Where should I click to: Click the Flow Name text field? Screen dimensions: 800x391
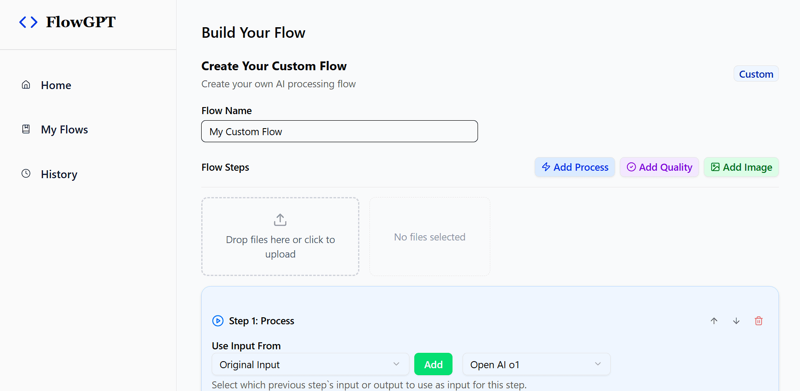click(339, 131)
